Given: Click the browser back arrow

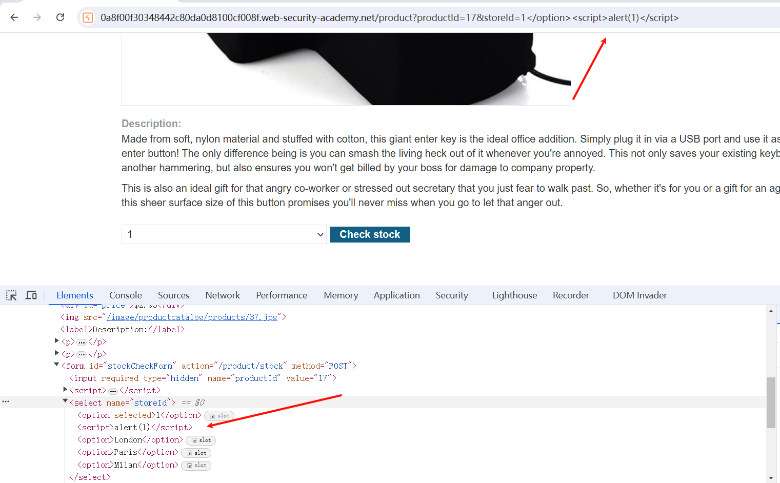Looking at the screenshot, I should [14, 17].
